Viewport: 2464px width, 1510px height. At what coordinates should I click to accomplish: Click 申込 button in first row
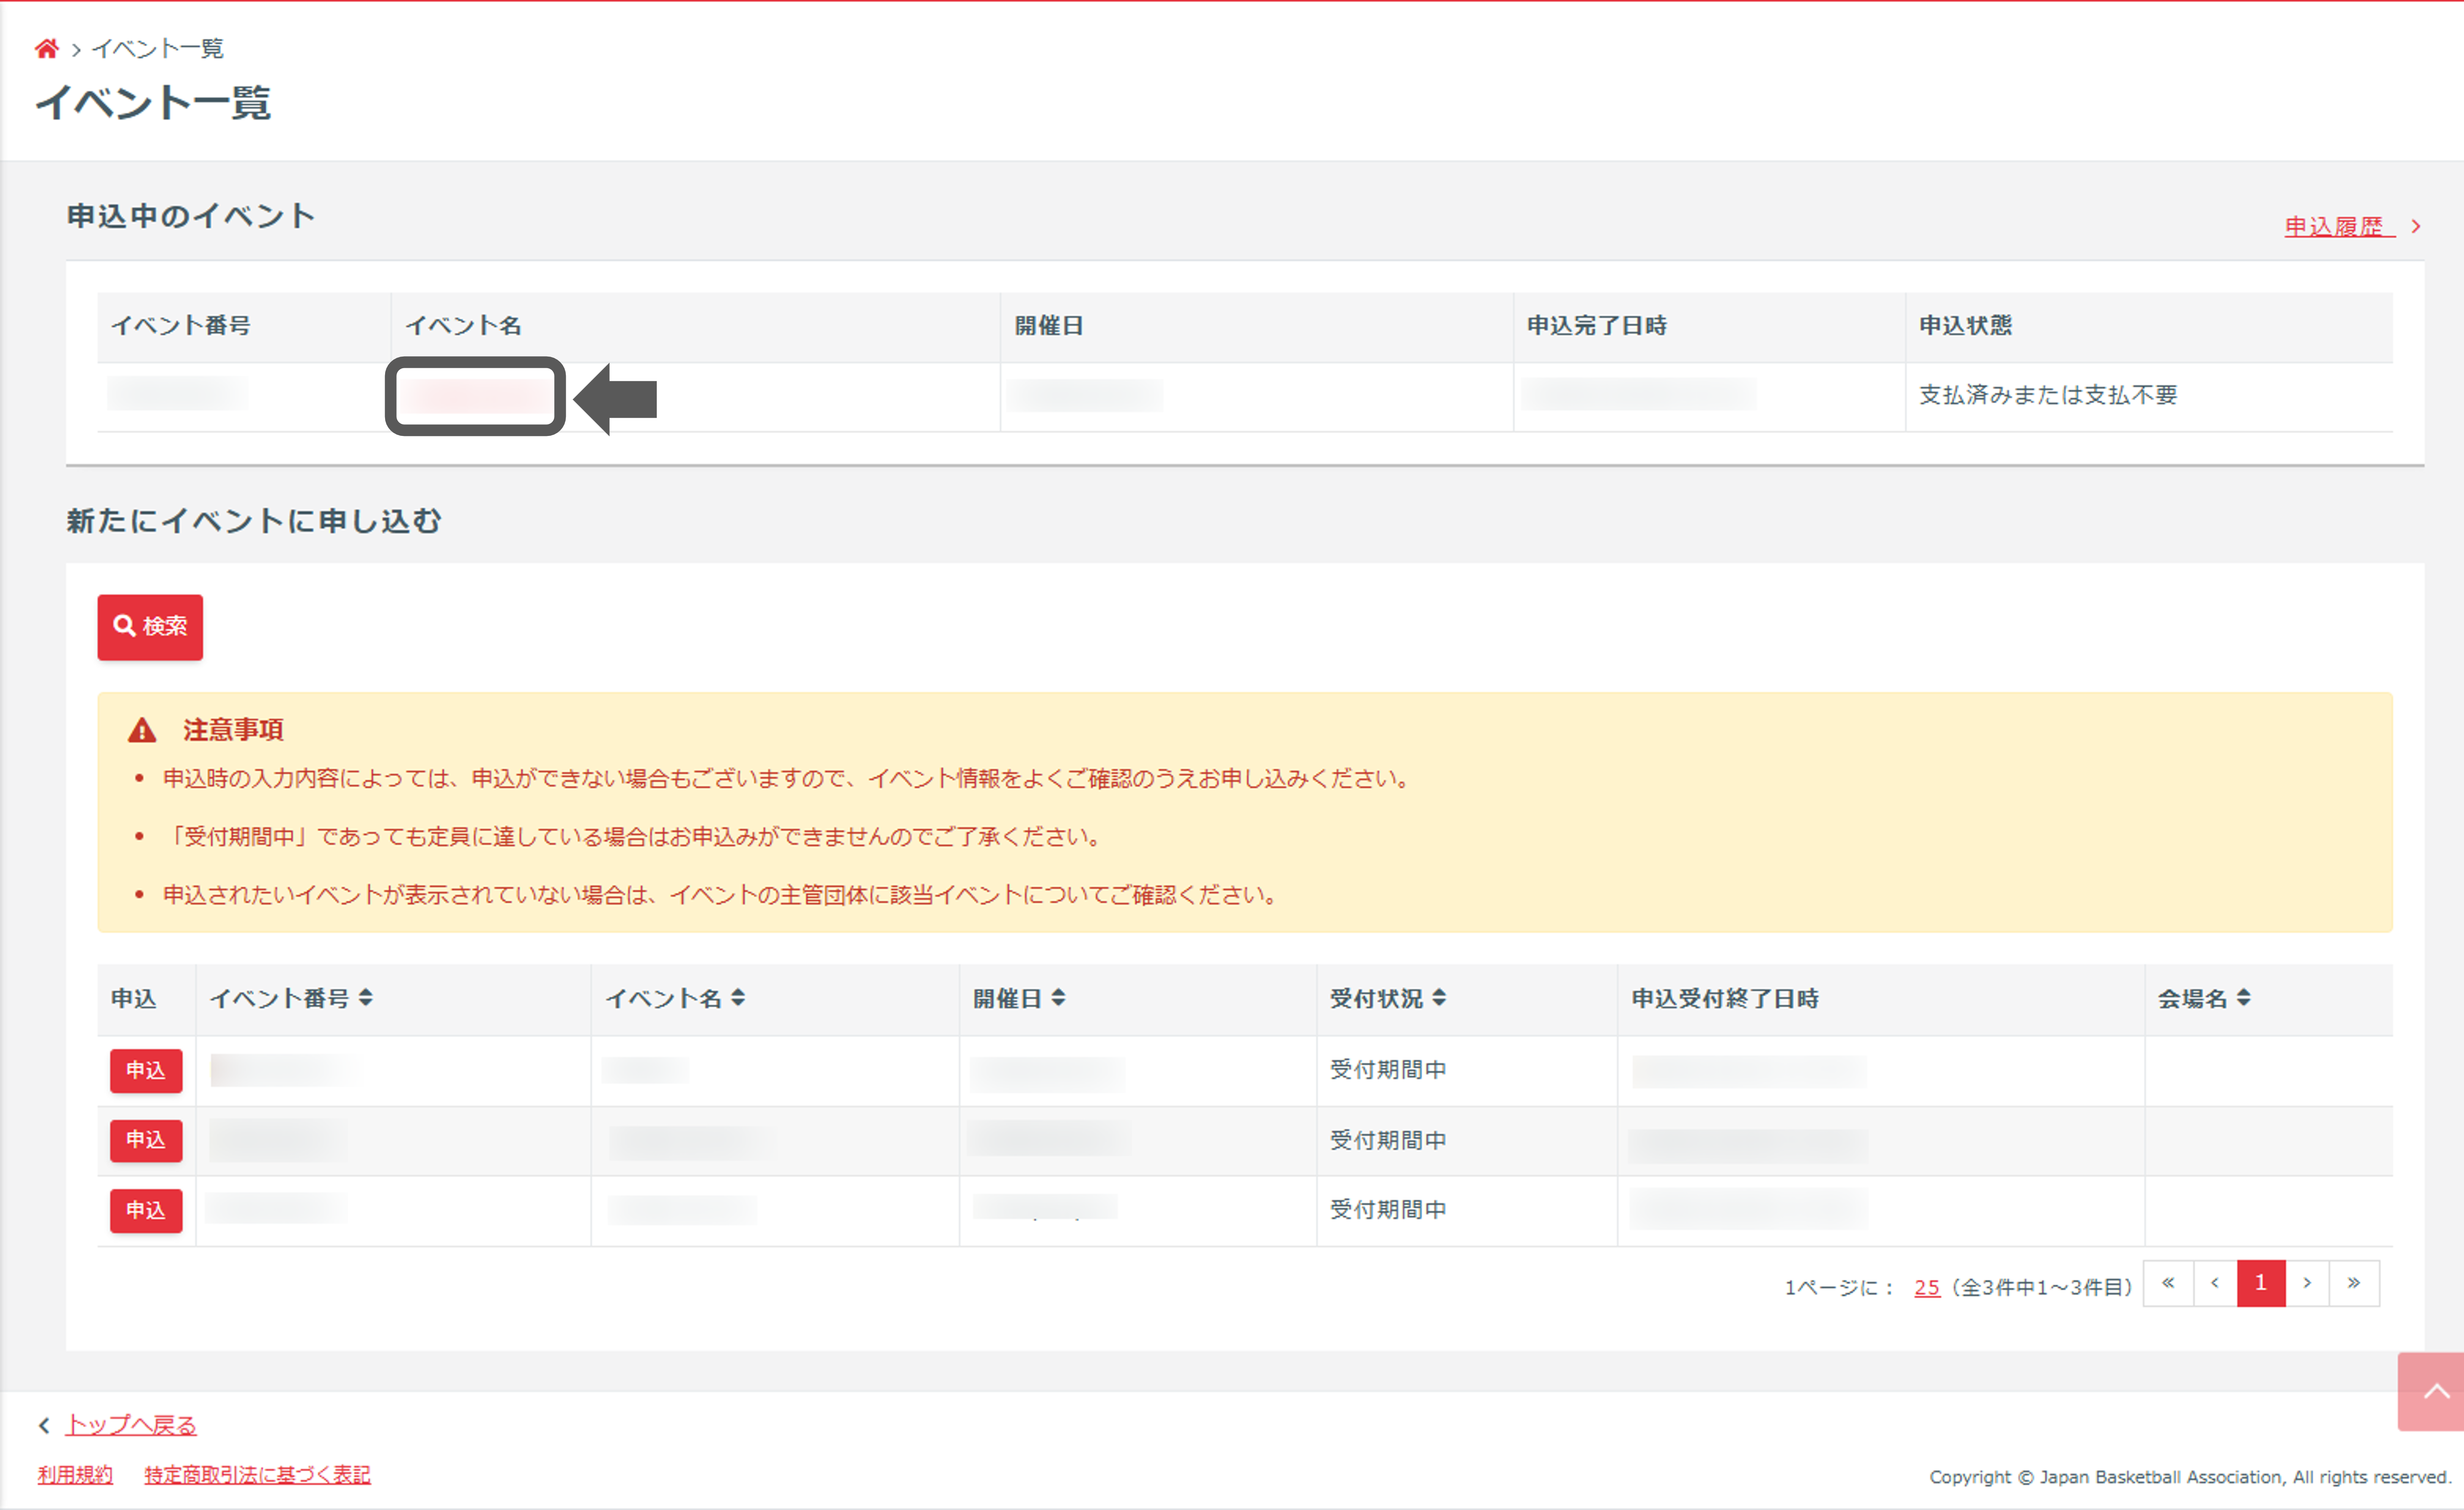146,1071
